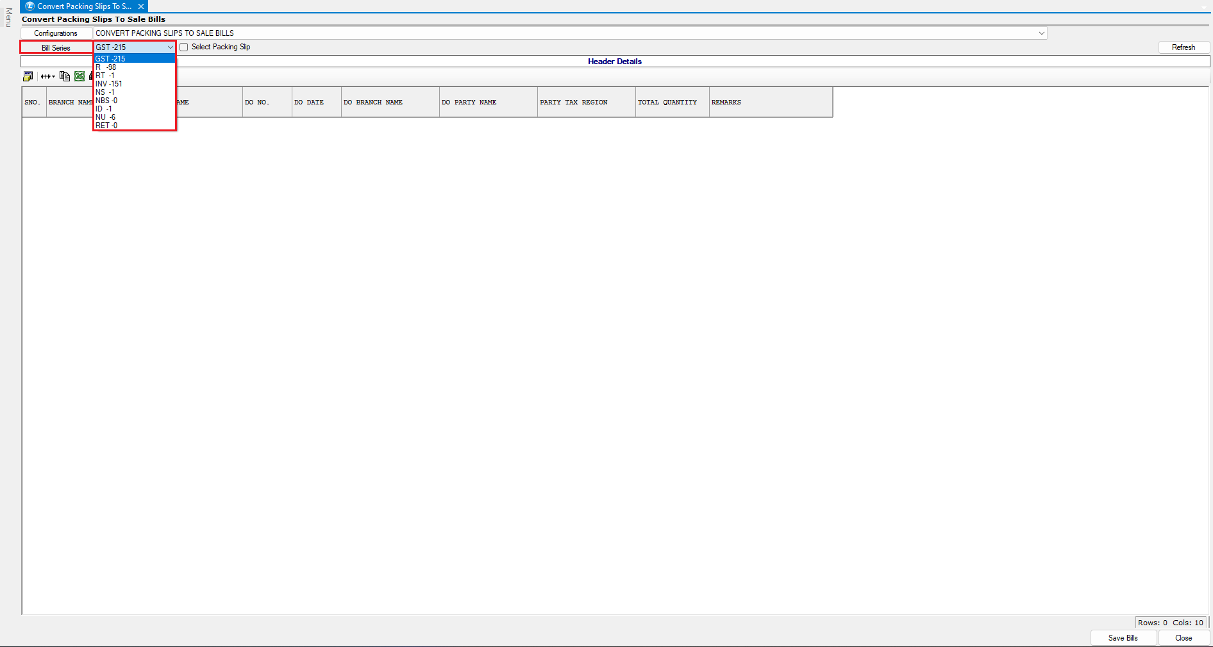
Task: Click the grid layout icon in toolbar
Action: pyautogui.click(x=28, y=76)
